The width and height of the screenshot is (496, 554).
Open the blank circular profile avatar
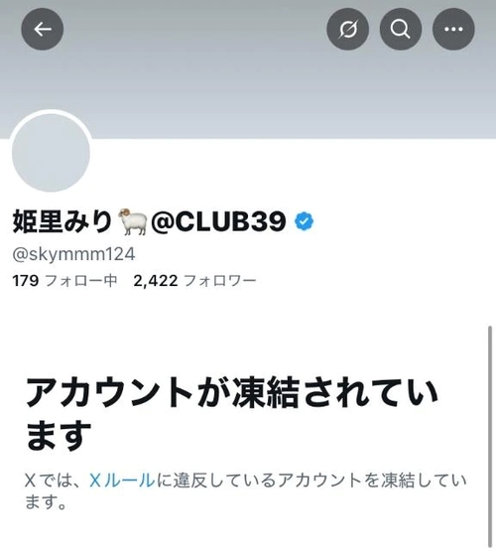pyautogui.click(x=51, y=152)
